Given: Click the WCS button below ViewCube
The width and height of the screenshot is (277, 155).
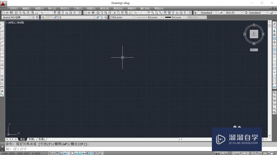Looking at the screenshot, I should 254,50.
